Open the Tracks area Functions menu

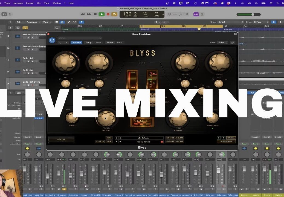(x=33, y=22)
